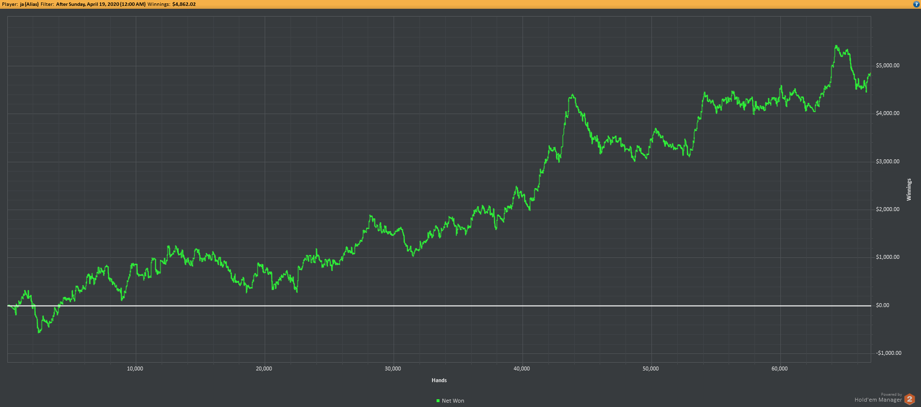This screenshot has height=407, width=921.
Task: Select the "30,000" hands axis label
Action: click(x=393, y=368)
